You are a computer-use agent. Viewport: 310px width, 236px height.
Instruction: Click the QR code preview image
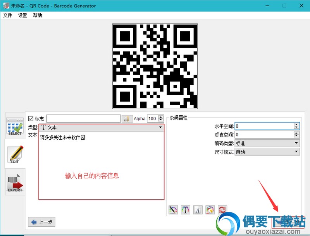pyautogui.click(x=155, y=66)
